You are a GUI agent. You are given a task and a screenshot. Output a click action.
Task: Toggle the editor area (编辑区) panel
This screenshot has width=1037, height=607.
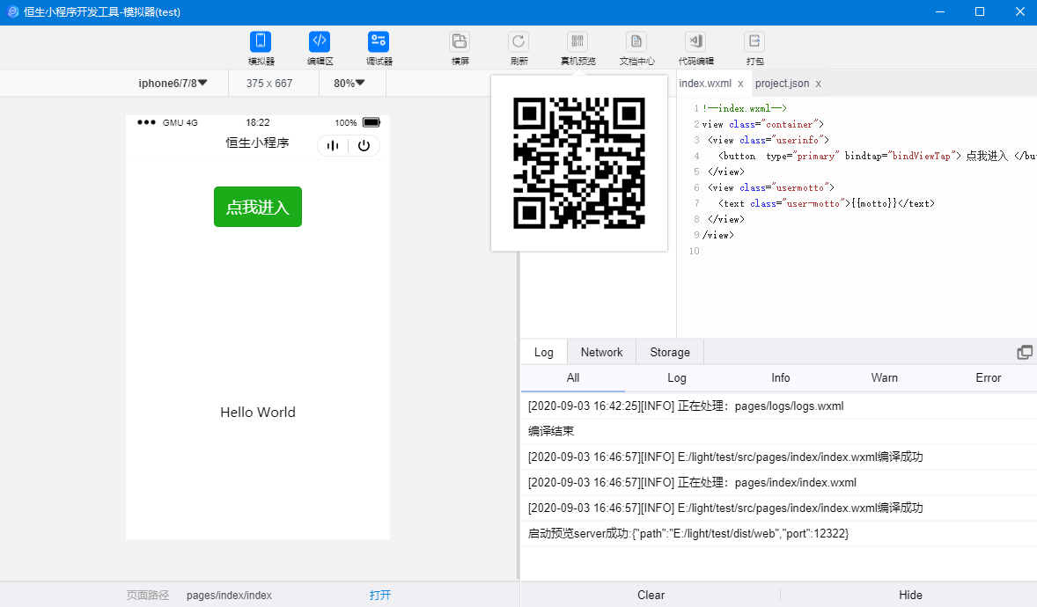320,48
